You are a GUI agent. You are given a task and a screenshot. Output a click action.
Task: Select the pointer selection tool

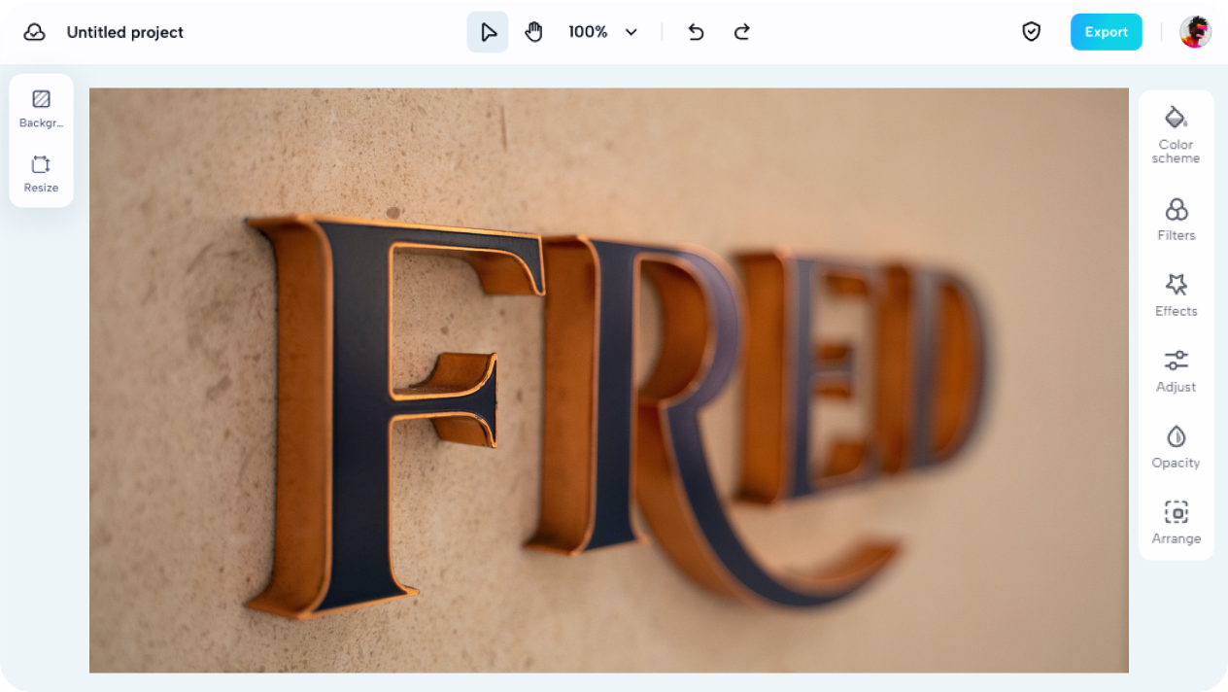pos(488,32)
